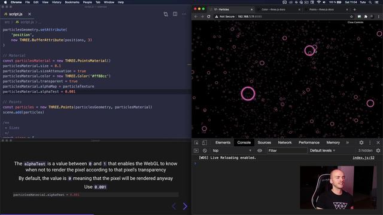
Task: Open the History menu
Action: [x=56, y=2]
